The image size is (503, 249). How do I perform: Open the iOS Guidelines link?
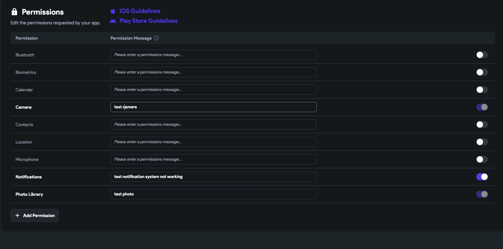point(140,11)
